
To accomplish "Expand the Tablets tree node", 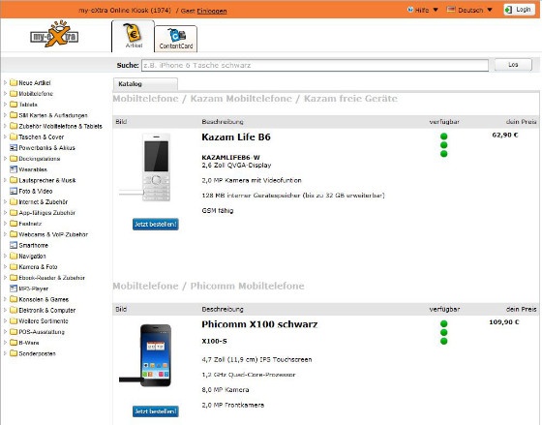I will (x=5, y=105).
